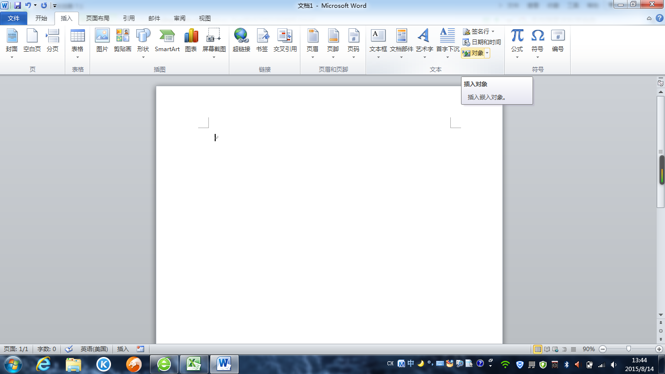Switch to the 审阅 Review tab
The image size is (665, 374).
pos(180,19)
